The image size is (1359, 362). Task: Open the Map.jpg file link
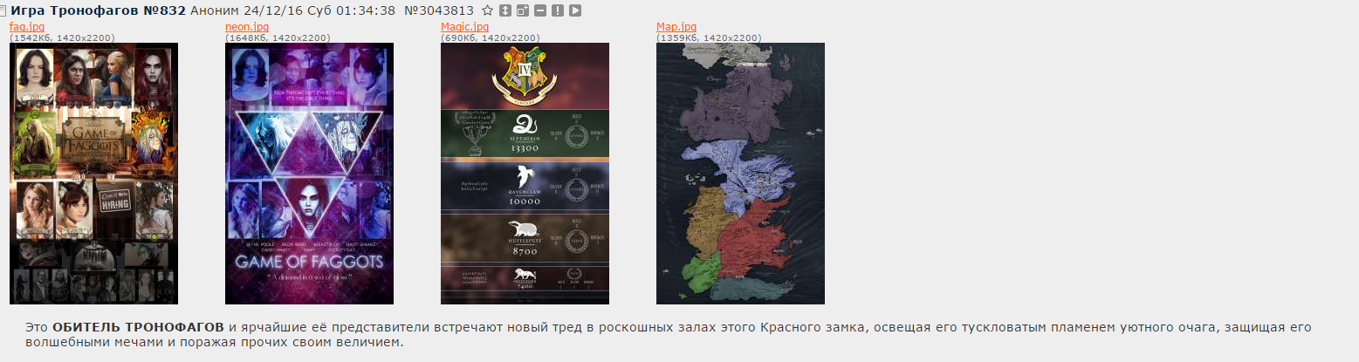(676, 27)
